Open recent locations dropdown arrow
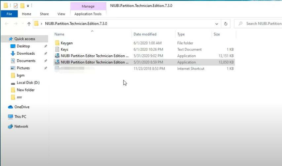 (x=23, y=24)
